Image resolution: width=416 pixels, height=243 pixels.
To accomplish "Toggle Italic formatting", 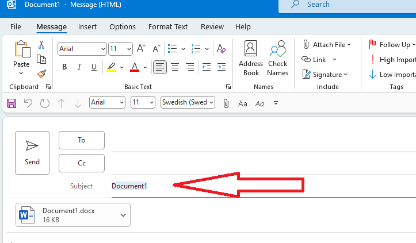I will point(79,67).
